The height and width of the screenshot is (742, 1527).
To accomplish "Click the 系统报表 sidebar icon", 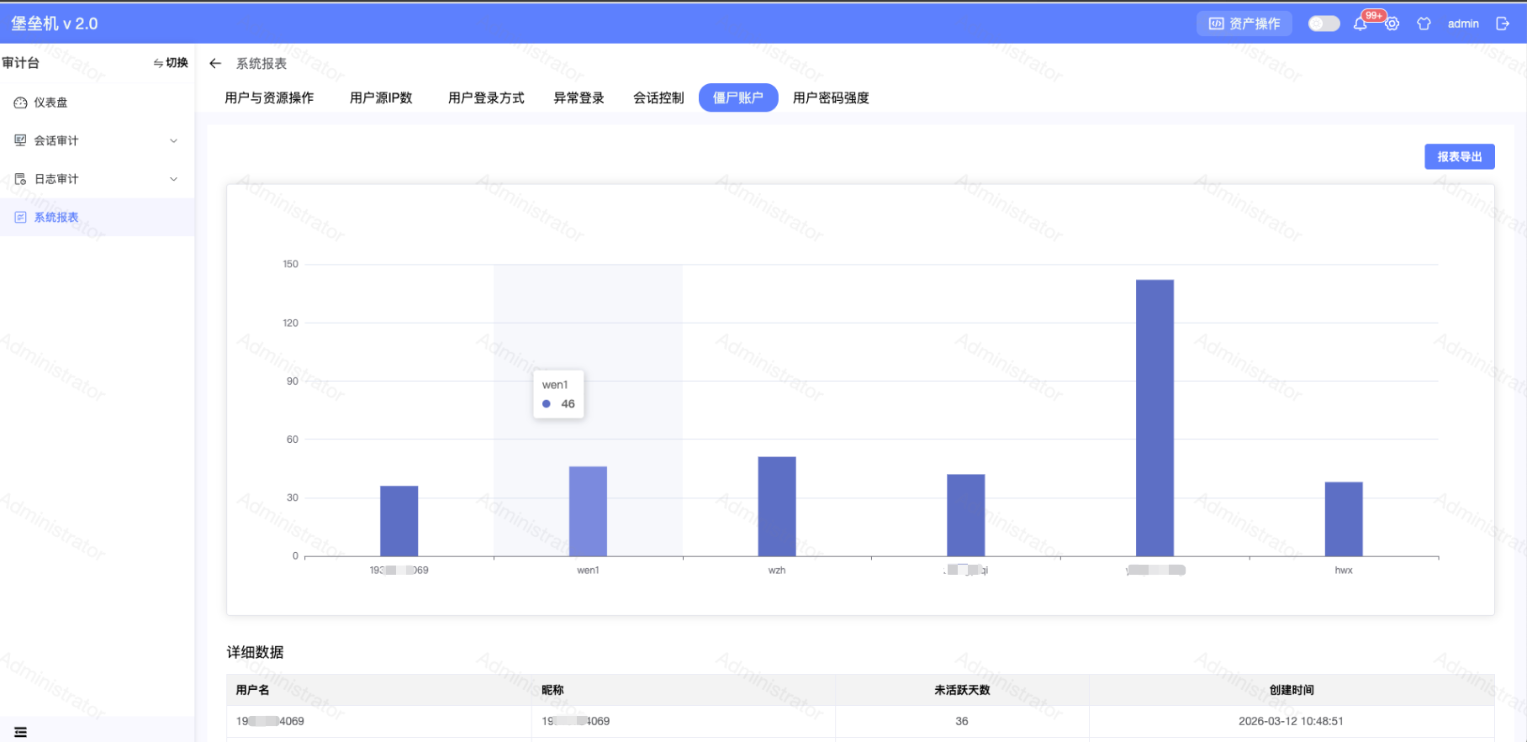I will pos(20,217).
